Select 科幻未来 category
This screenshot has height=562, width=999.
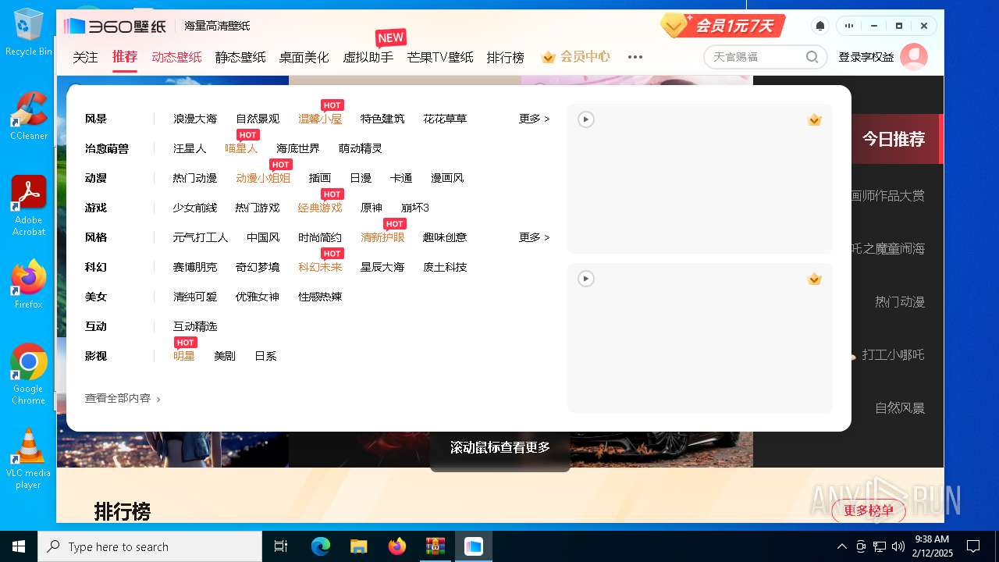click(x=320, y=267)
